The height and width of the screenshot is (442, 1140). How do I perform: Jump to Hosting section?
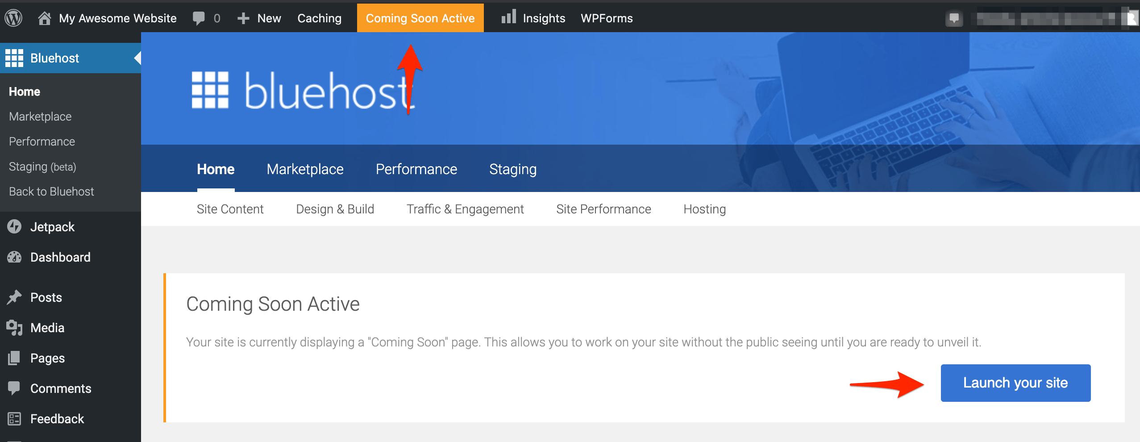tap(704, 209)
